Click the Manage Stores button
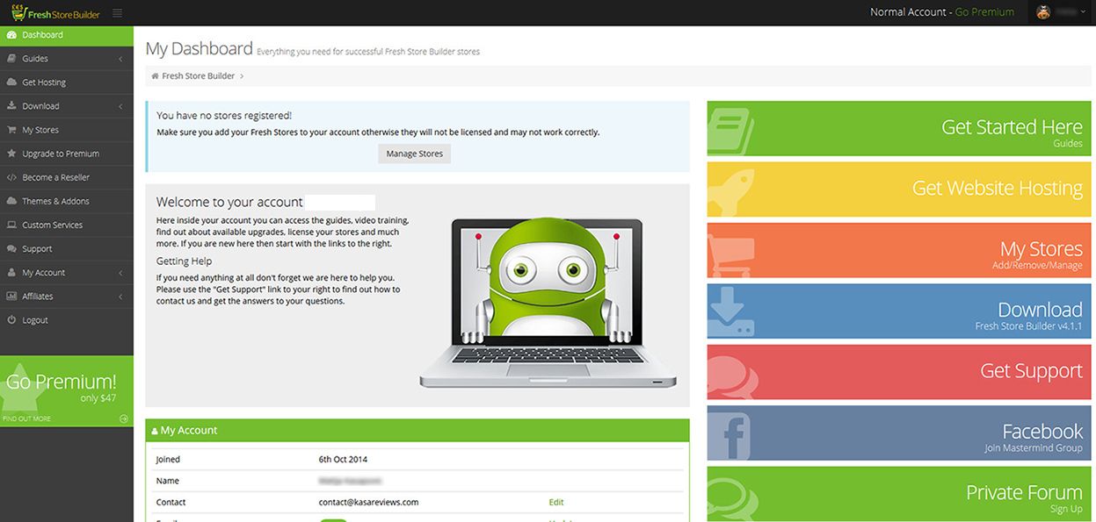The image size is (1096, 522). (415, 154)
